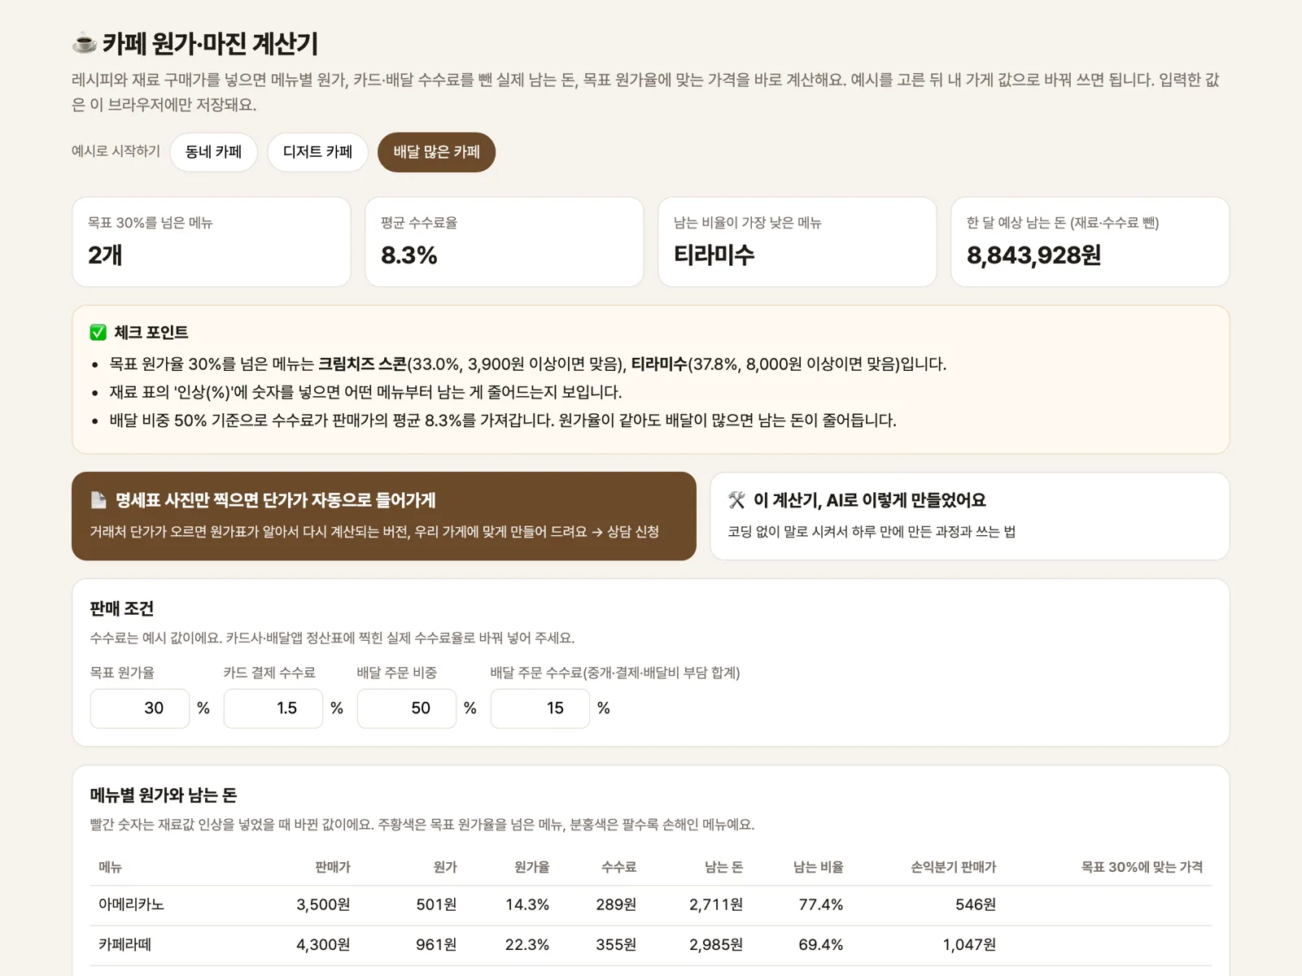1302x976 pixels.
Task: Click the 티라미수 lowest-margin menu card
Action: 797,242
